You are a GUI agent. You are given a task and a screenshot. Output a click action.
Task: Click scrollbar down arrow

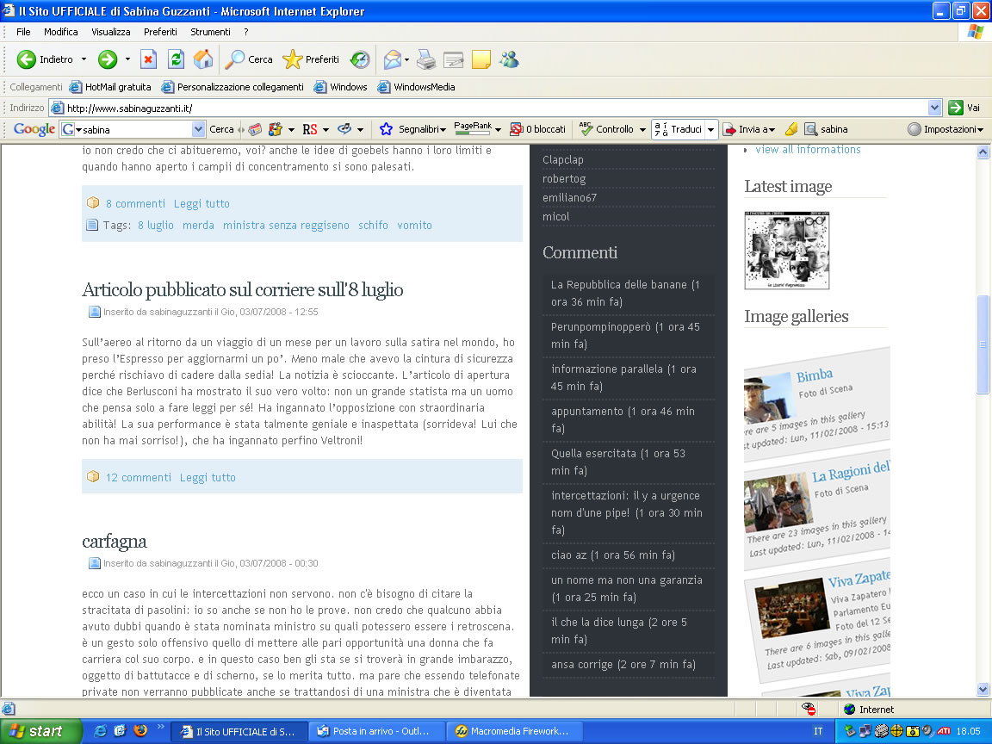(x=983, y=690)
